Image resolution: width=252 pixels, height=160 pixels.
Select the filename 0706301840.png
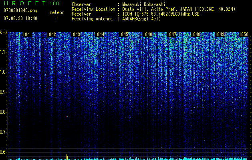20,10
